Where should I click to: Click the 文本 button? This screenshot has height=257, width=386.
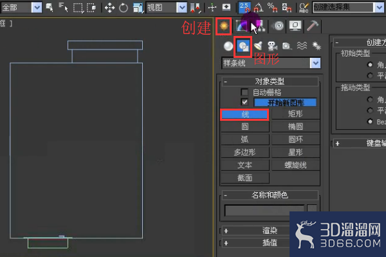pos(244,165)
